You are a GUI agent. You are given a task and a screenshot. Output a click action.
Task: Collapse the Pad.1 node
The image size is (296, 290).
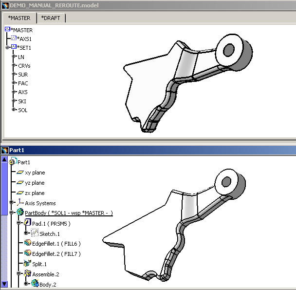pyautogui.click(x=18, y=223)
